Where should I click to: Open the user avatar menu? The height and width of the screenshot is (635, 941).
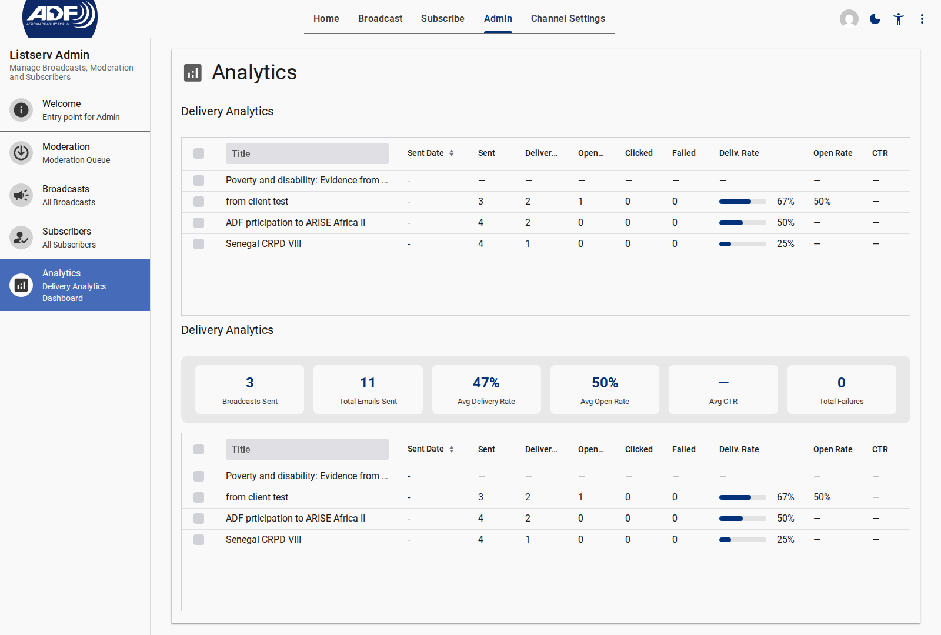point(849,19)
